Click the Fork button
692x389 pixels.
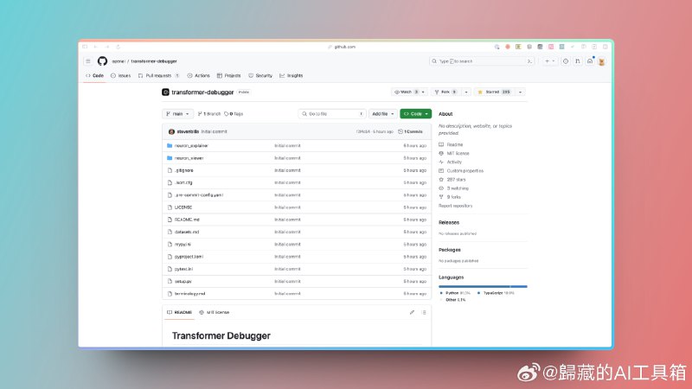tap(445, 92)
